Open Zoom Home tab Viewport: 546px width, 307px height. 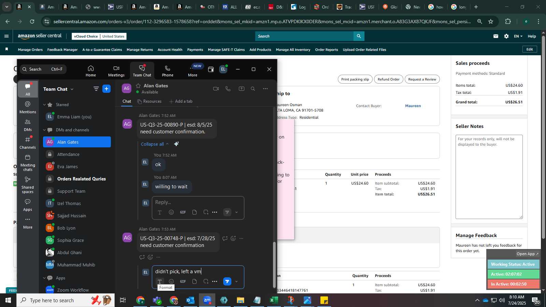point(90,71)
